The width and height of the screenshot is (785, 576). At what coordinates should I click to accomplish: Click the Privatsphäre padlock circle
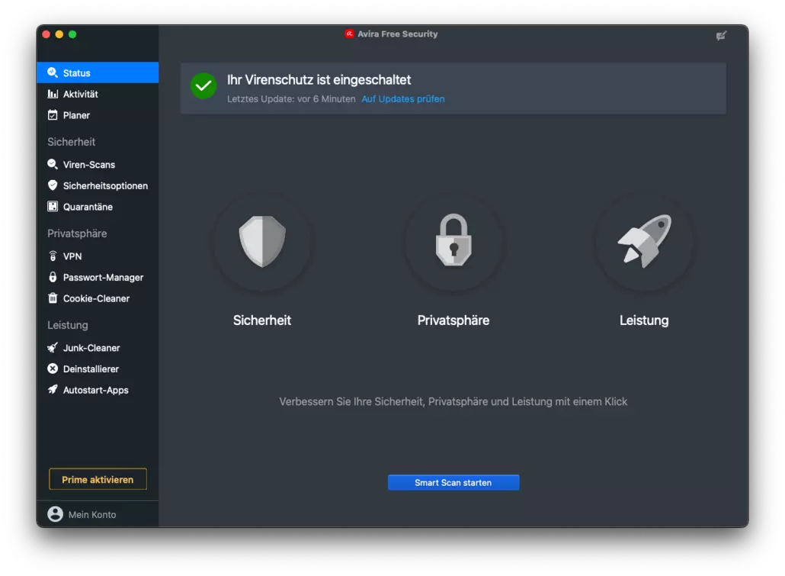point(453,243)
